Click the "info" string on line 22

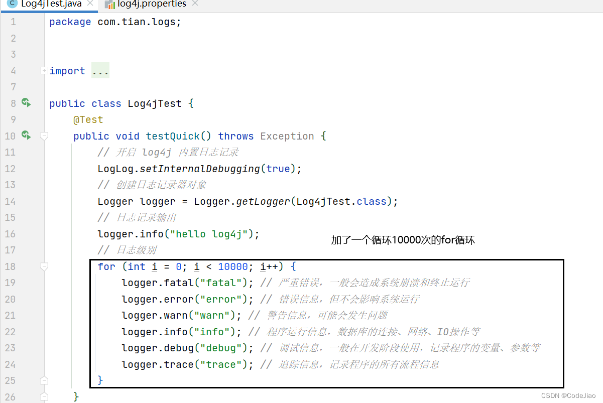point(215,332)
